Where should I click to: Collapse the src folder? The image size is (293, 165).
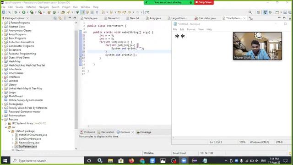6,127
